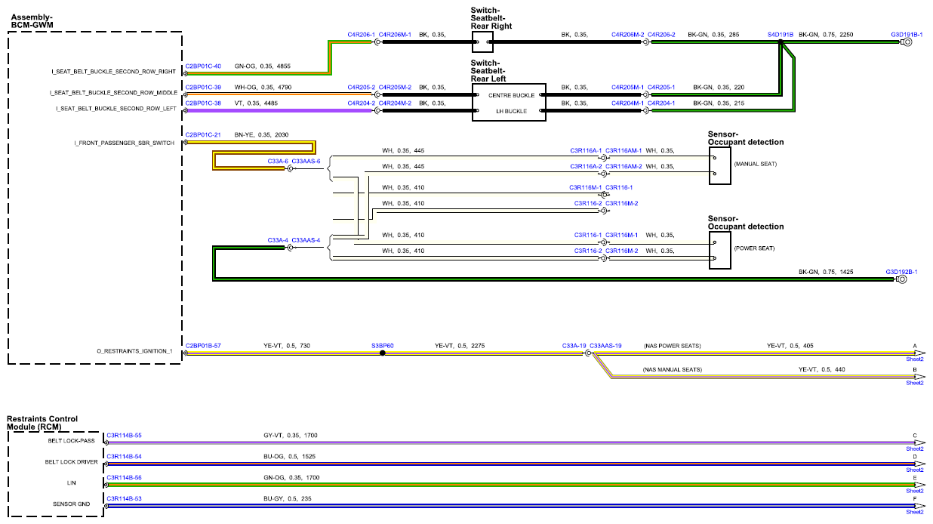Click connector label C33AAS-19
Screen dimensions: 933x524
[606, 345]
